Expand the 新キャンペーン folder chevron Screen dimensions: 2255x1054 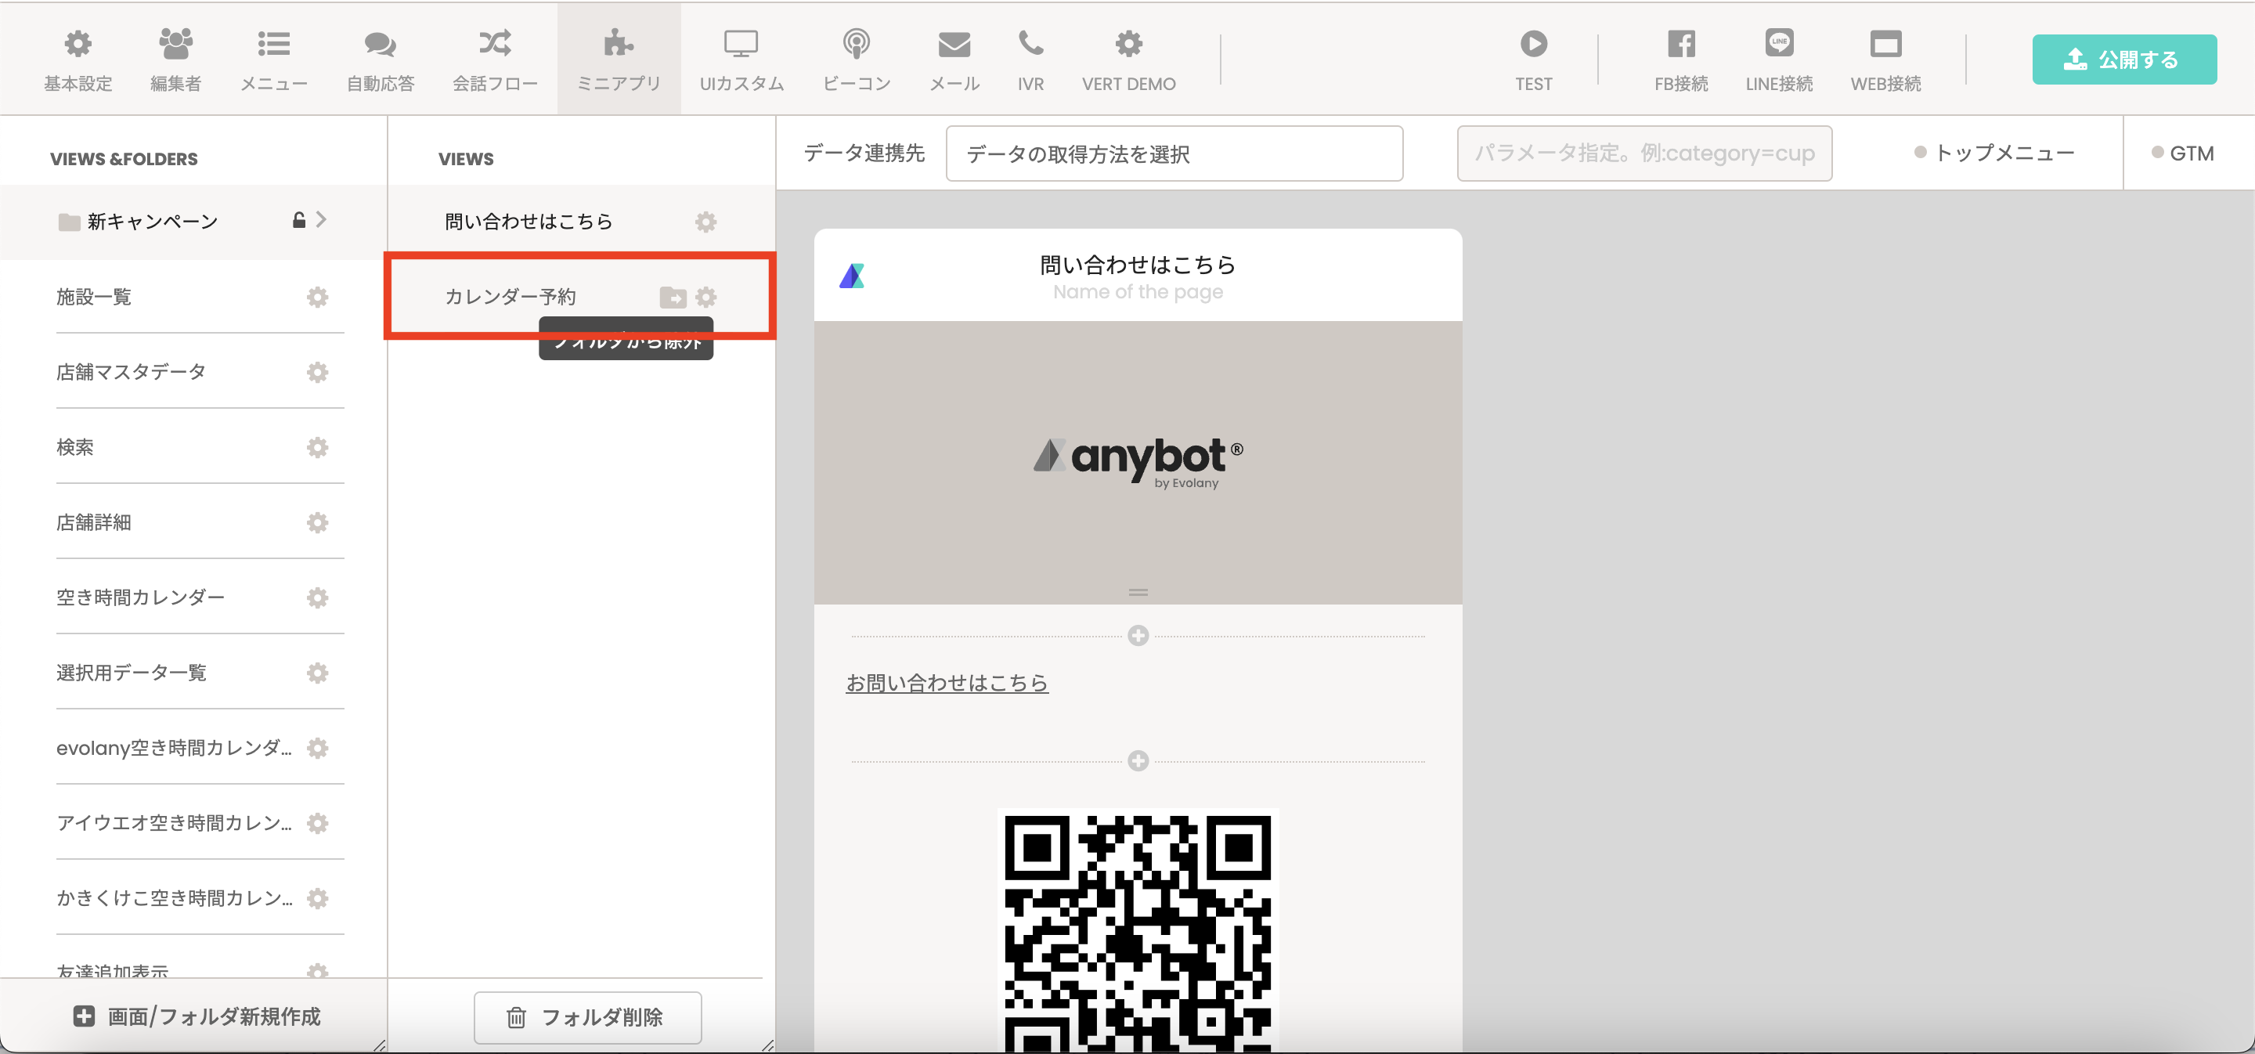(x=321, y=220)
